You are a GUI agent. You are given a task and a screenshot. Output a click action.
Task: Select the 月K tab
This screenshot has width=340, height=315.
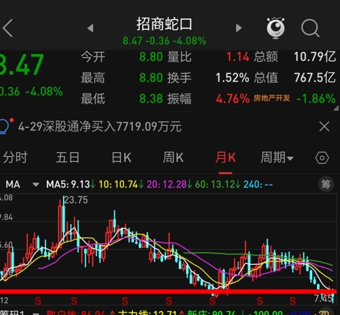pos(226,157)
